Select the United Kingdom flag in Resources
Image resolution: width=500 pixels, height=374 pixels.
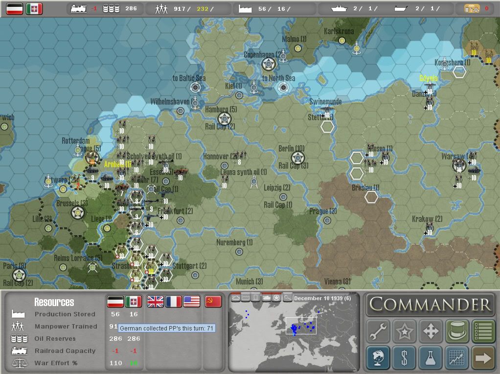tap(156, 302)
